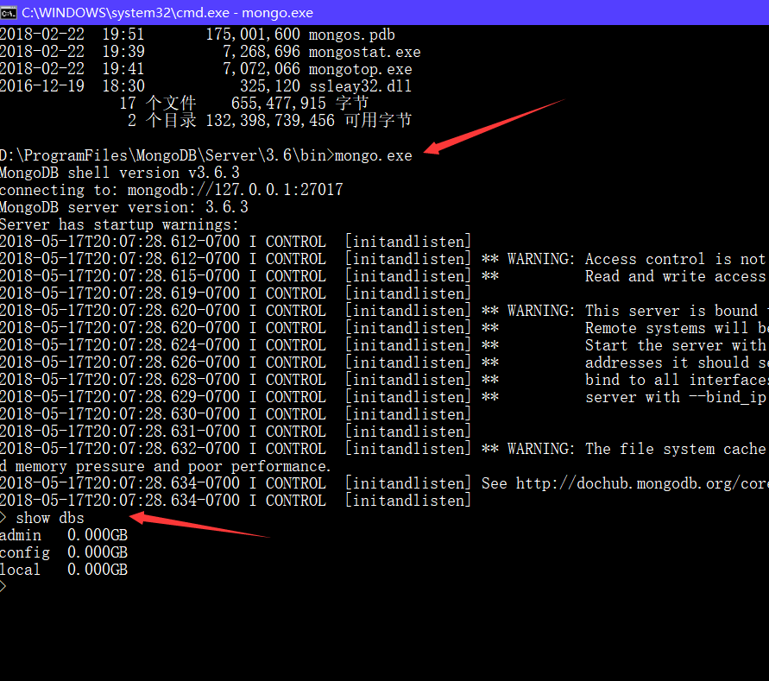The width and height of the screenshot is (769, 681).
Task: Click the 'config' database row
Action: click(x=64, y=552)
